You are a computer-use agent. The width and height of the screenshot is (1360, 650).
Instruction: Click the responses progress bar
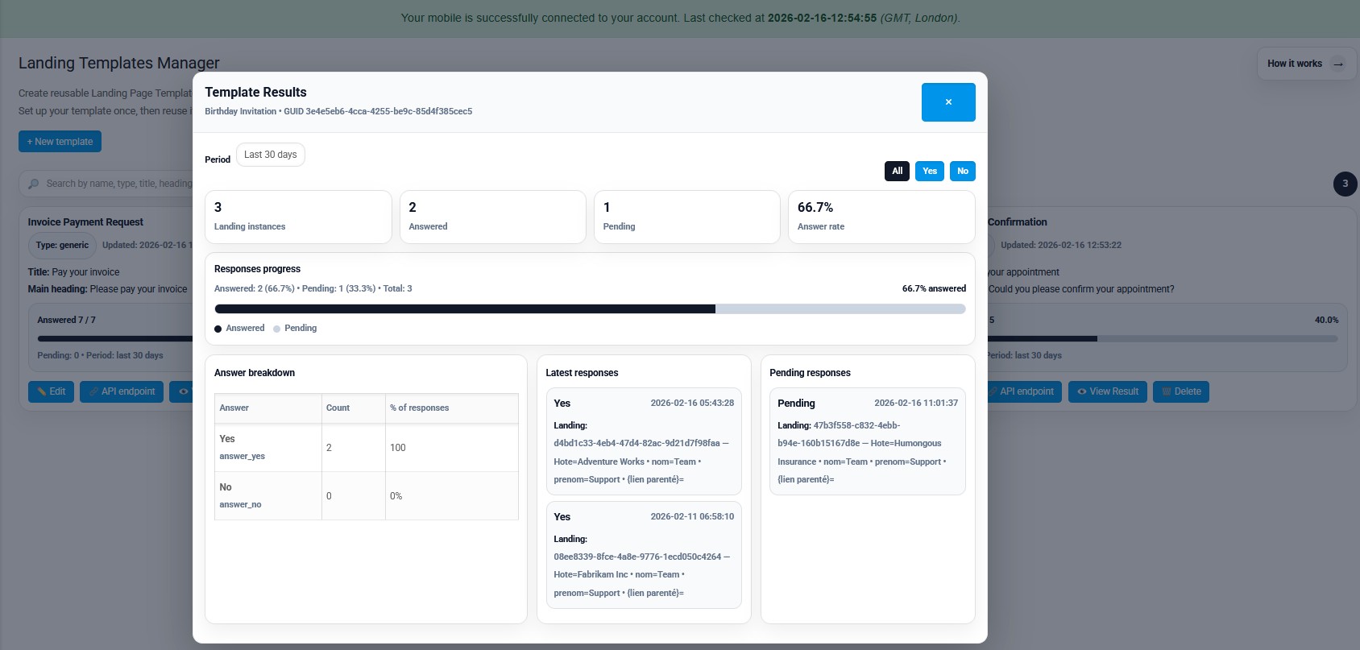click(x=590, y=309)
